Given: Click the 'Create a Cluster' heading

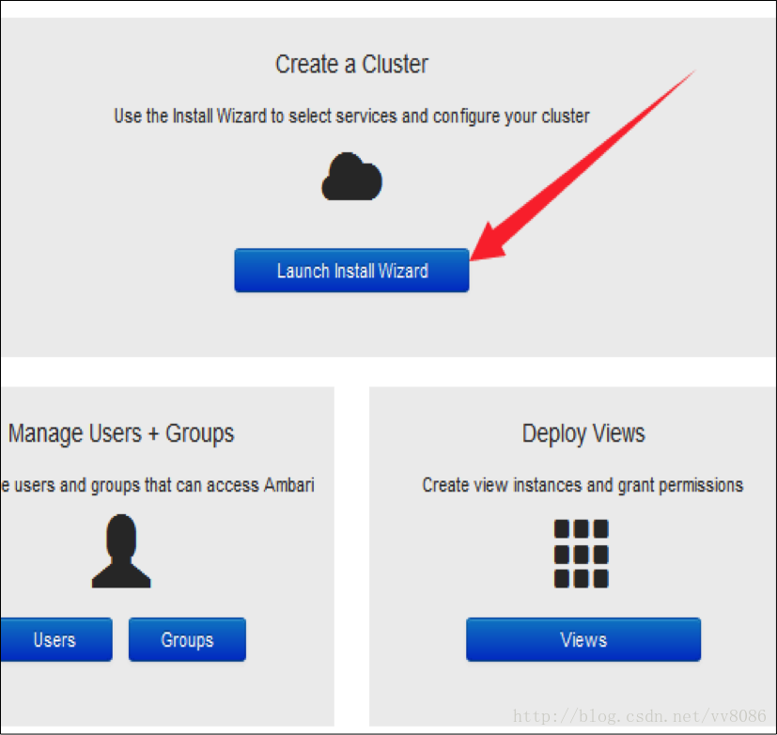Looking at the screenshot, I should [x=351, y=65].
